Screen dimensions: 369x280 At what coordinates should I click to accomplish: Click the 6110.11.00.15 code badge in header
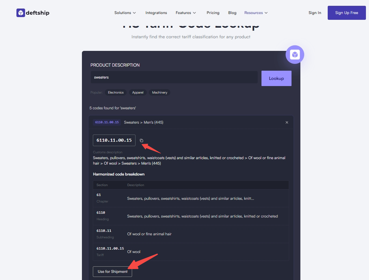coord(107,122)
